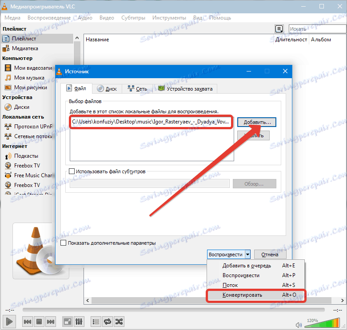347x330 pixels.
Task: Select Free Music Charts sidebar item
Action: pos(28,175)
